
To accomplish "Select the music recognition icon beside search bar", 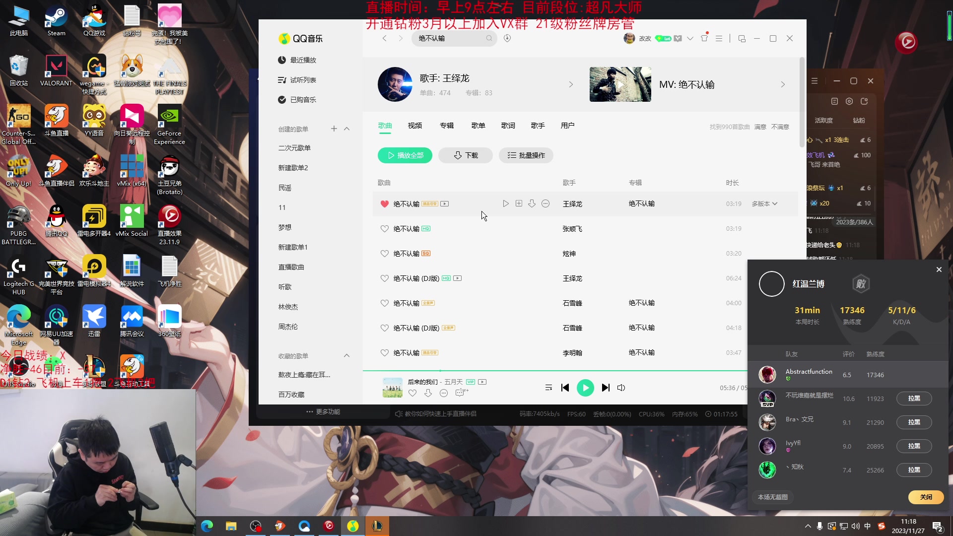I will tap(507, 38).
